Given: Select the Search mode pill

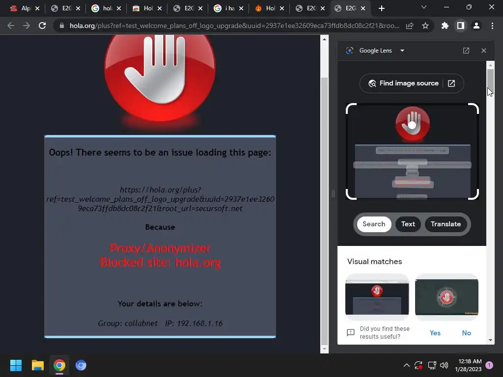Looking at the screenshot, I should [374, 224].
